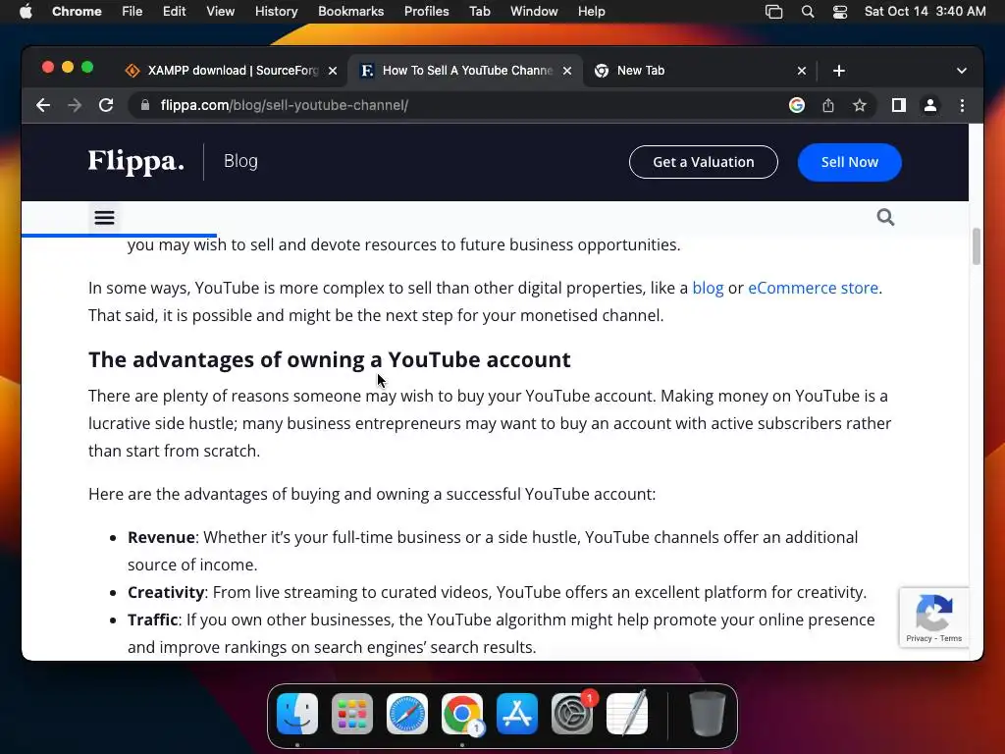Viewport: 1005px width, 754px height.
Task: Follow the eCommerce store hyperlink
Action: tap(813, 288)
